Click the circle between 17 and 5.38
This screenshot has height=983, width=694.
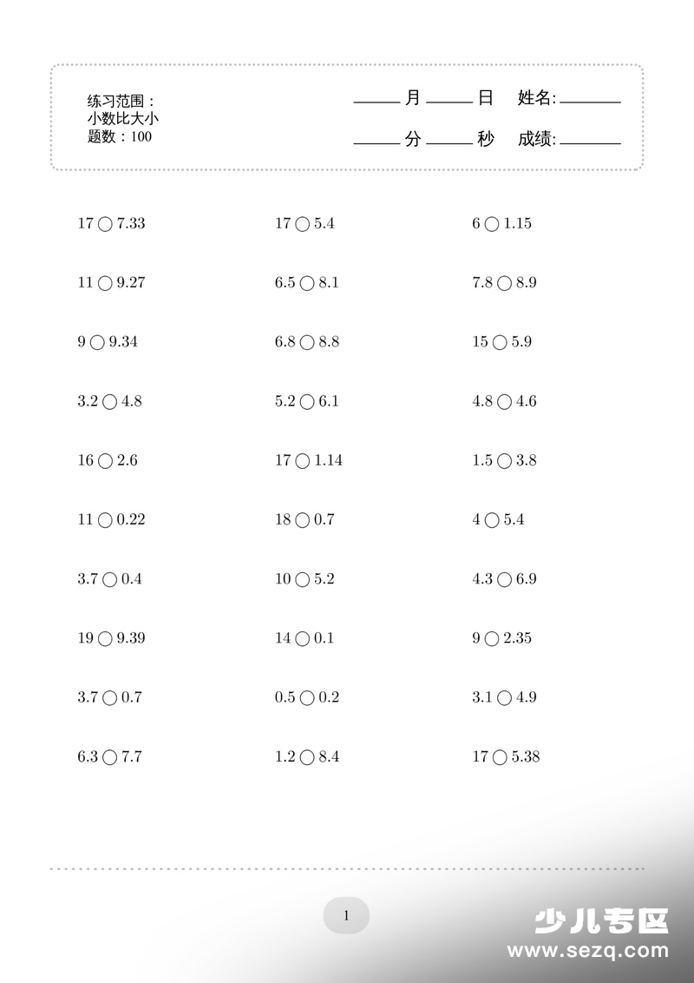500,757
